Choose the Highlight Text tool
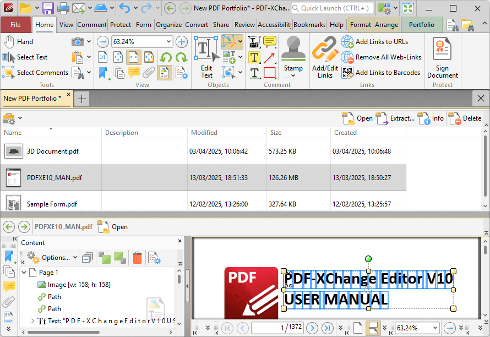 [x=254, y=57]
